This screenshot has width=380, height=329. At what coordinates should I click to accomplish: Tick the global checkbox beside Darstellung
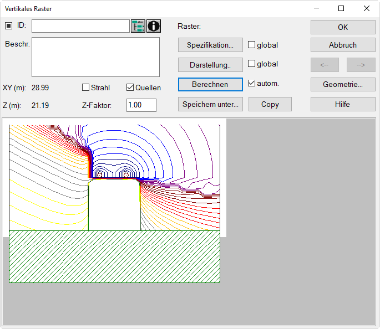point(251,64)
